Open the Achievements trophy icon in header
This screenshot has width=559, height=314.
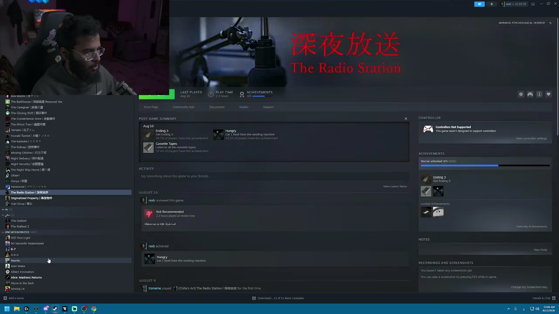(242, 94)
